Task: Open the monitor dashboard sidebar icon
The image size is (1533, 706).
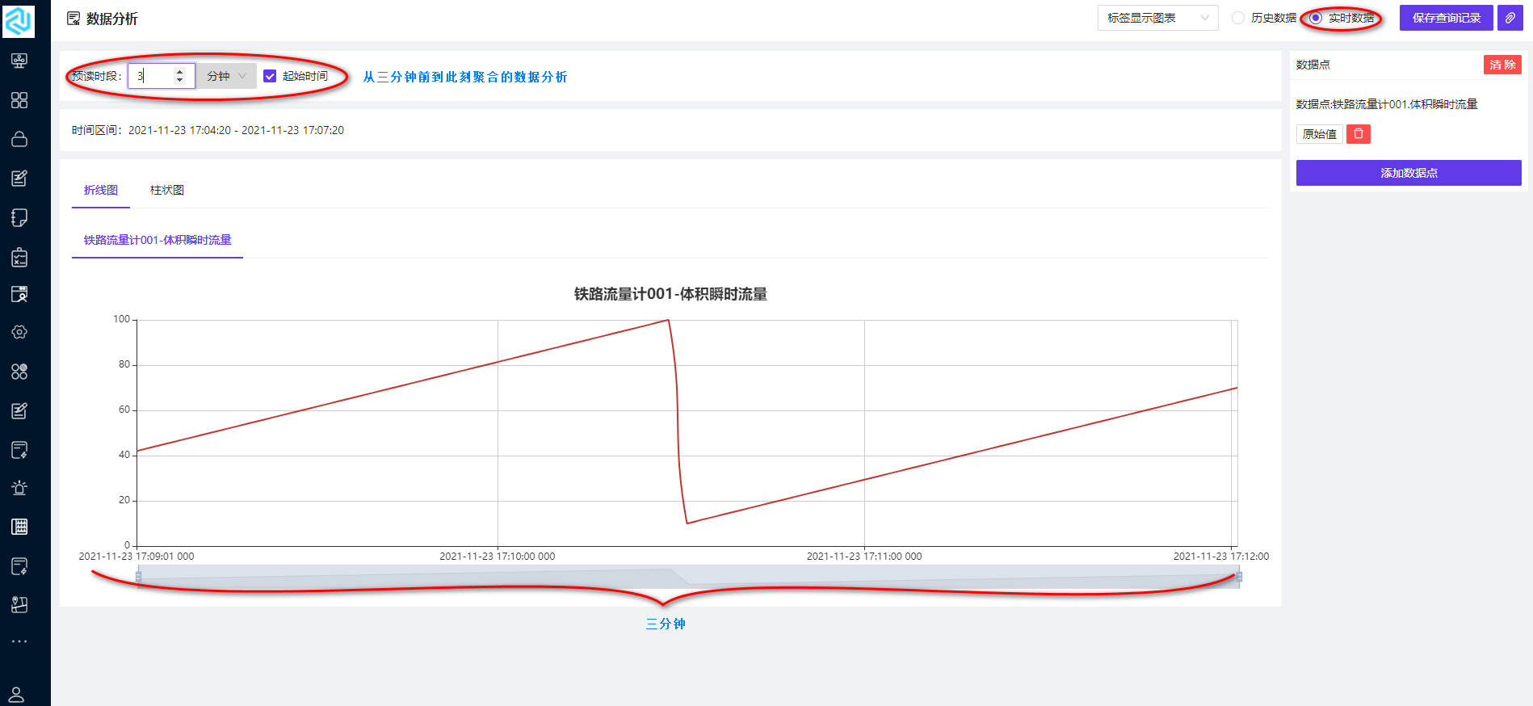Action: (x=19, y=61)
